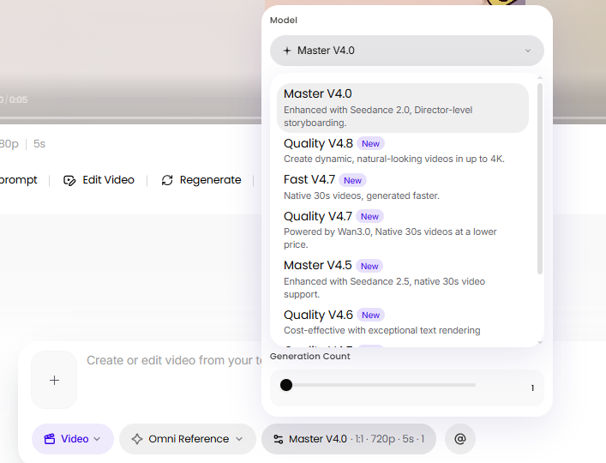
Task: Click the Generation Count slider handle
Action: coord(286,385)
